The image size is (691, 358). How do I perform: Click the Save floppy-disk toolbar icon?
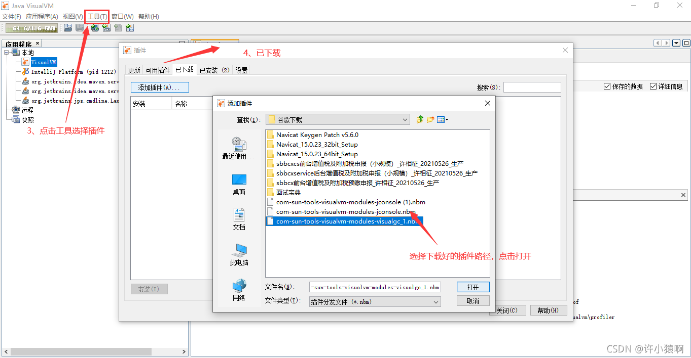coord(80,28)
